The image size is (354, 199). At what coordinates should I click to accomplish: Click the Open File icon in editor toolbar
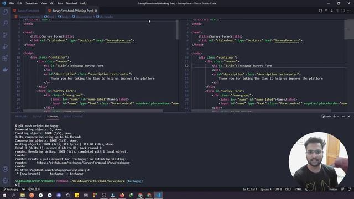[320, 11]
